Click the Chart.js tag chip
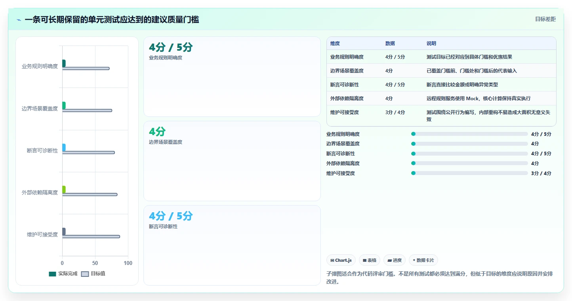The height and width of the screenshot is (301, 572). coord(341,260)
